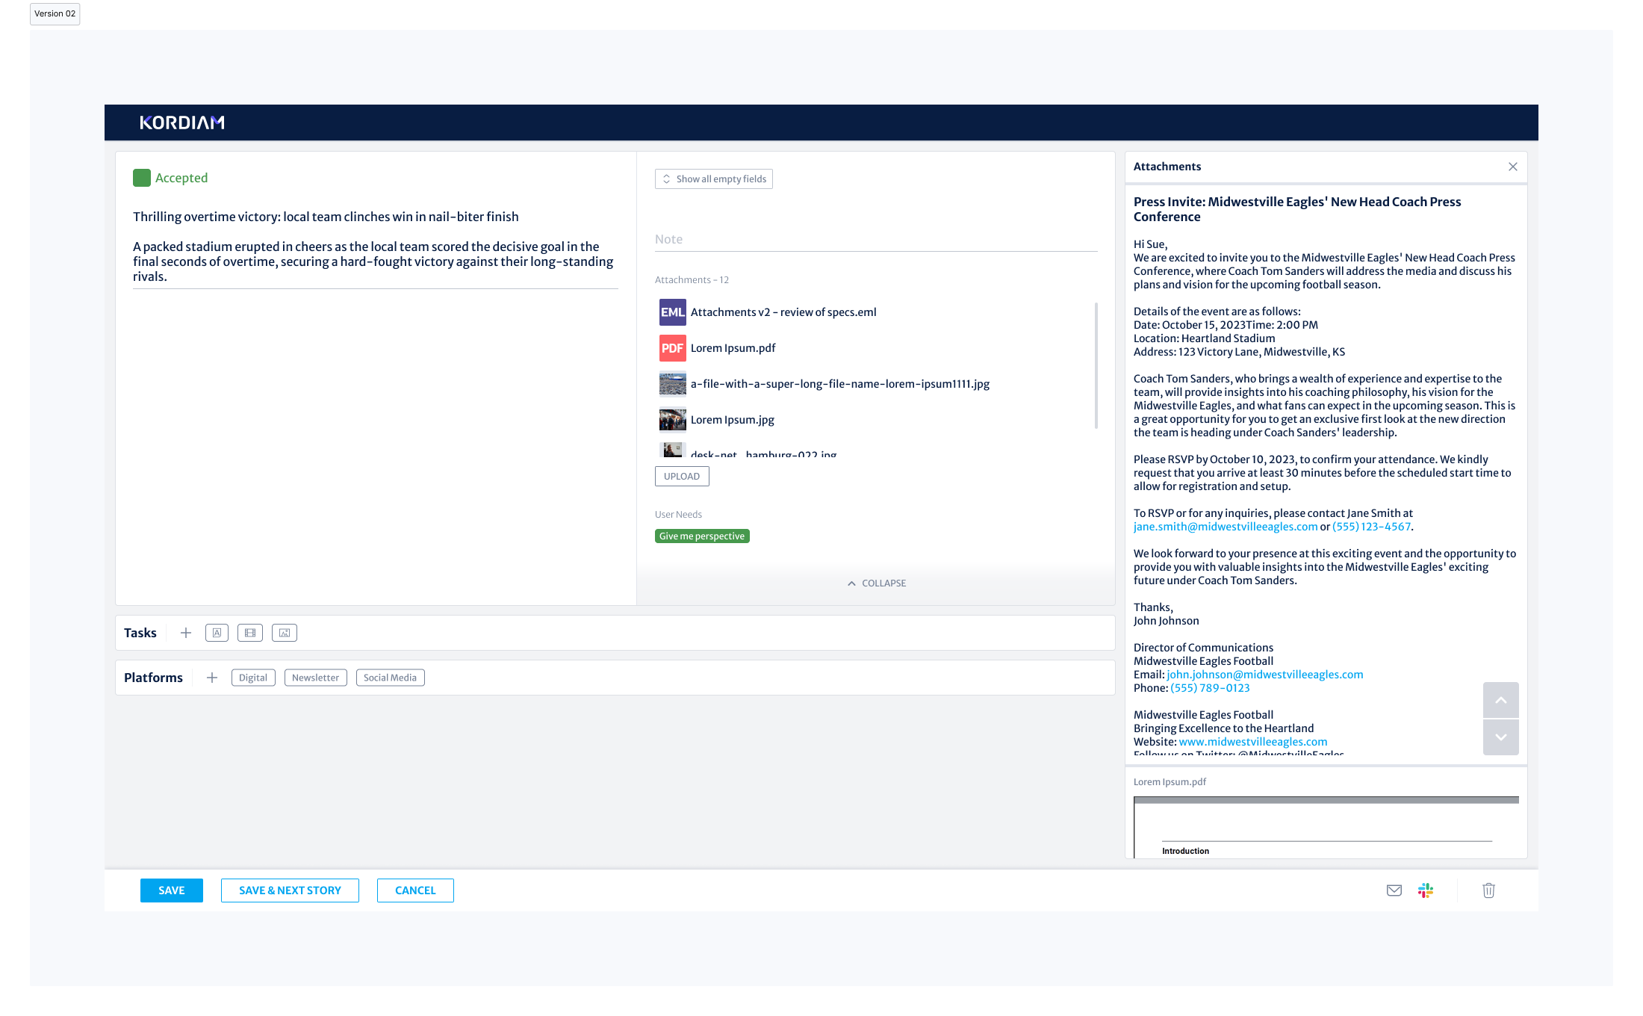Click the plus icon next to Platforms
The width and height of the screenshot is (1643, 1016).
click(x=212, y=678)
